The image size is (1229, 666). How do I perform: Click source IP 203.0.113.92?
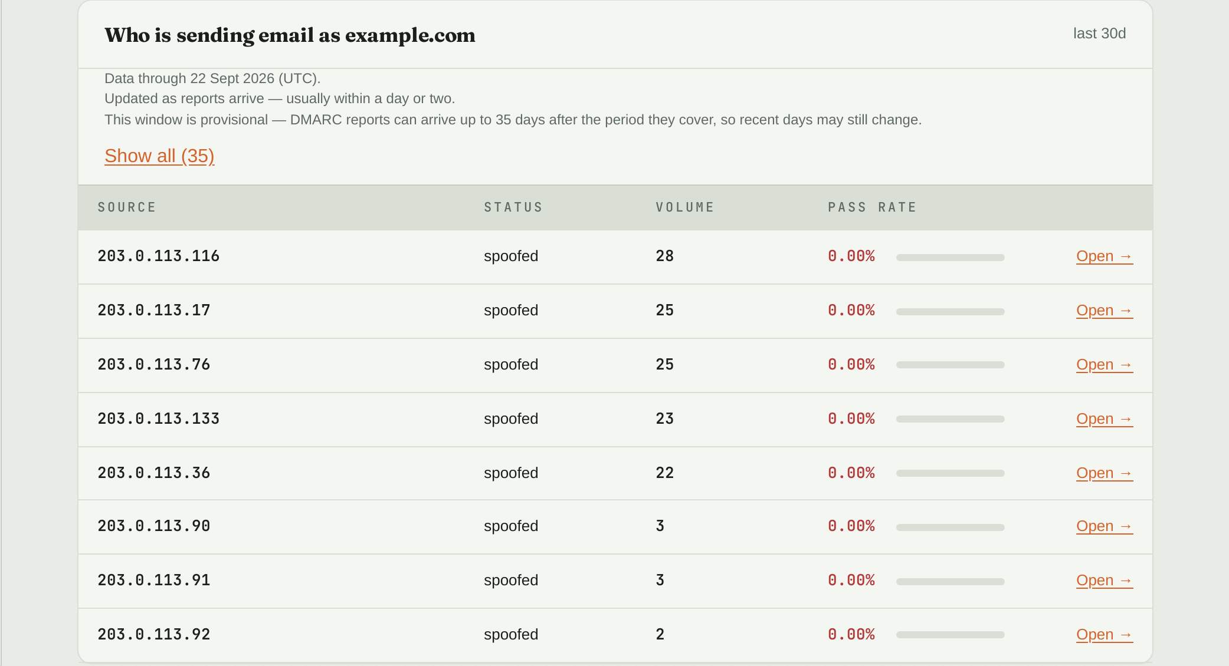153,635
